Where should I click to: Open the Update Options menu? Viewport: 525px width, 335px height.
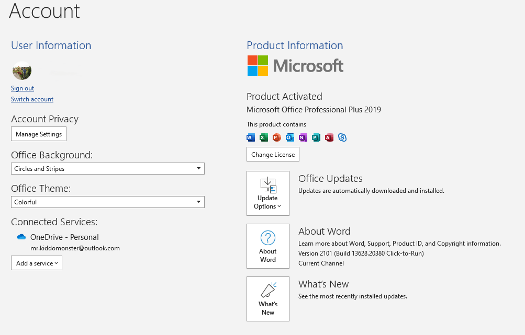tap(268, 193)
